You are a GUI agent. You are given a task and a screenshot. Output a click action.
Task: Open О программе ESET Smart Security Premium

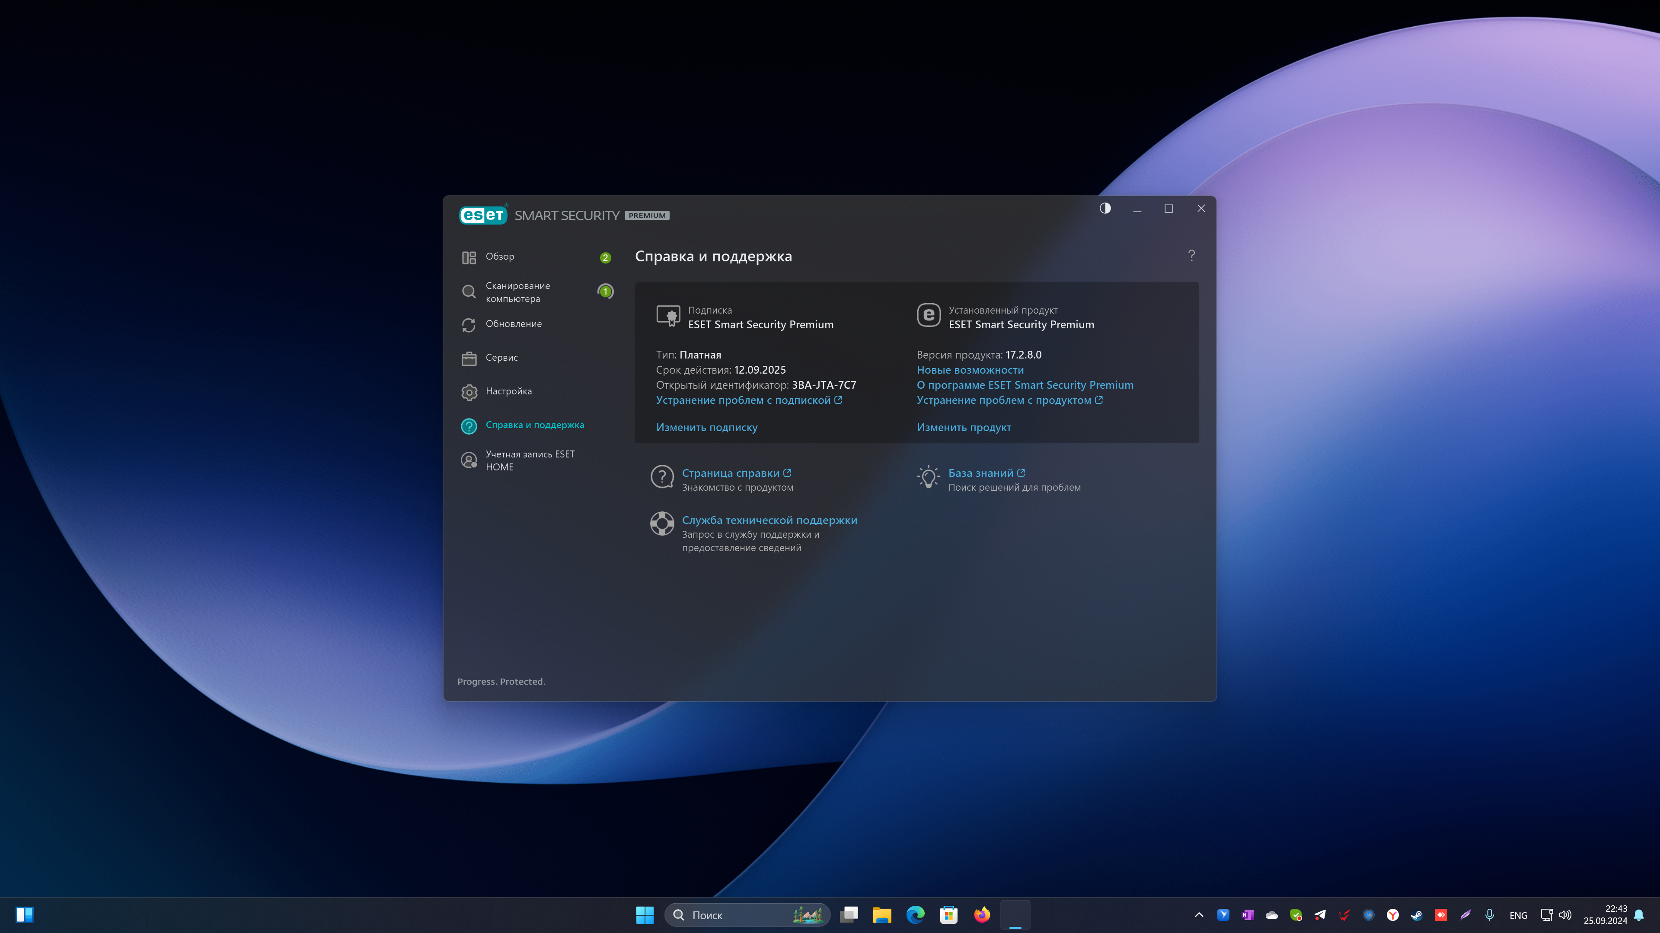click(x=1025, y=385)
